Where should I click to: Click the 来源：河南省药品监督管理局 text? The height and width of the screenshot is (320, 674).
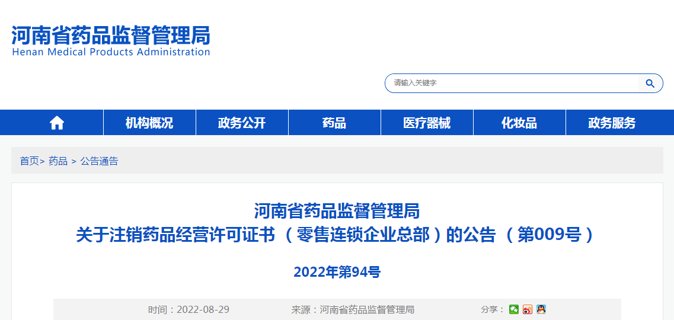click(353, 310)
